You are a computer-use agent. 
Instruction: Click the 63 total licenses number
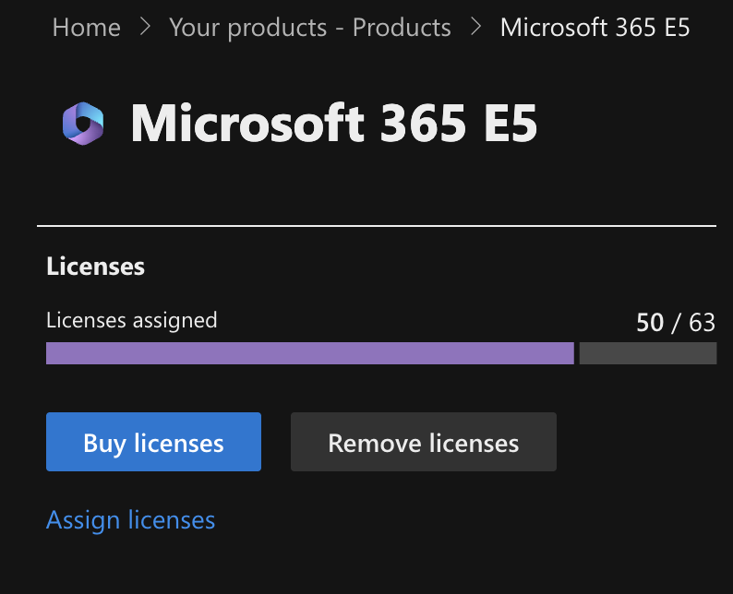pos(702,323)
